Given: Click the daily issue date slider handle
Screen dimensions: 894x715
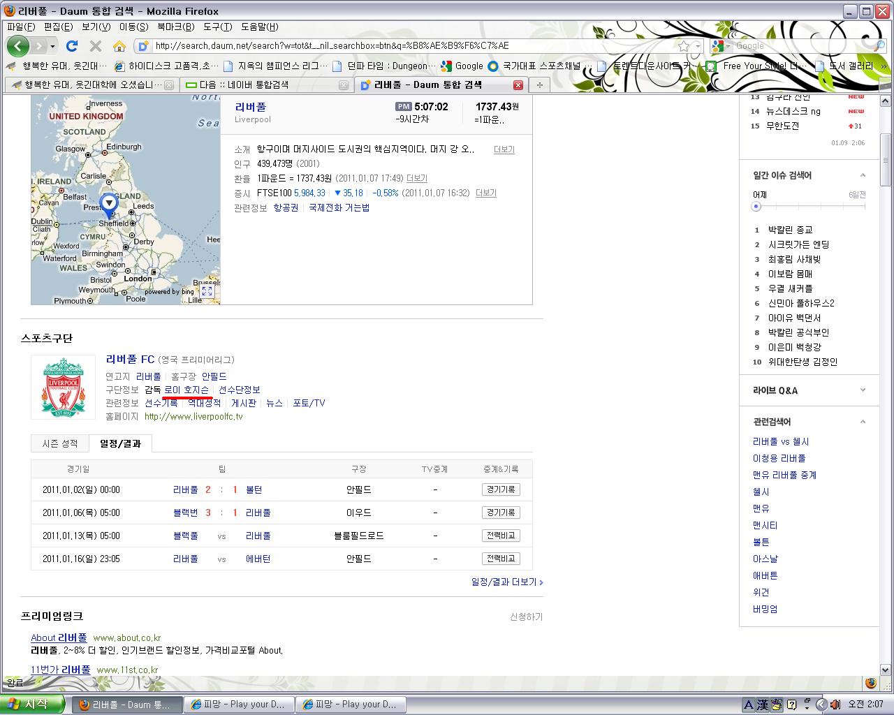Looking at the screenshot, I should click(x=756, y=207).
